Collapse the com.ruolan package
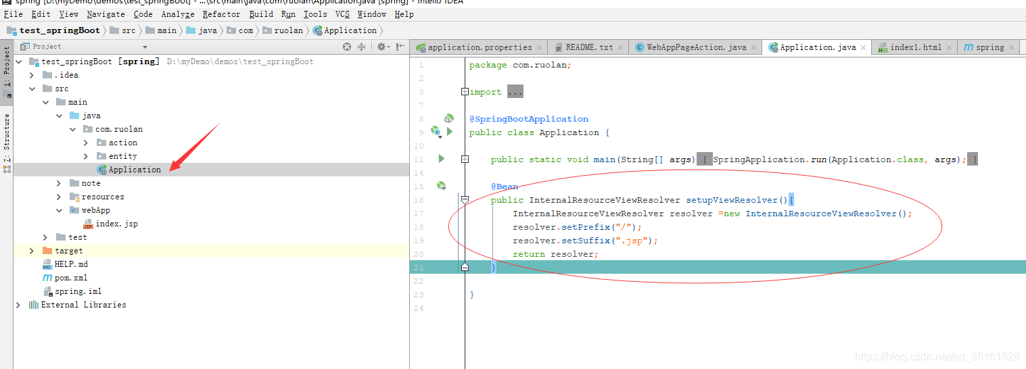The width and height of the screenshot is (1026, 369). coord(72,129)
